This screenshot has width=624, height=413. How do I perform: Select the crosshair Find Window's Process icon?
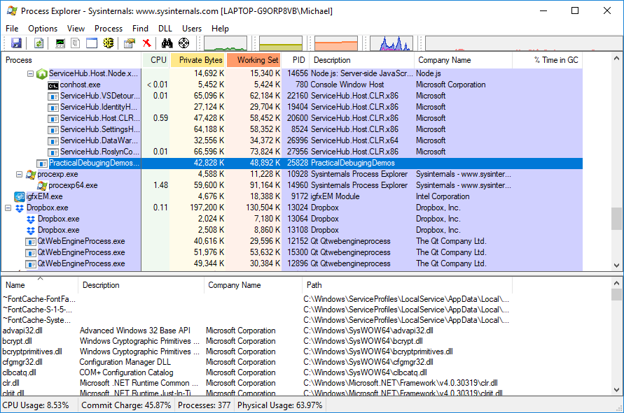point(184,43)
